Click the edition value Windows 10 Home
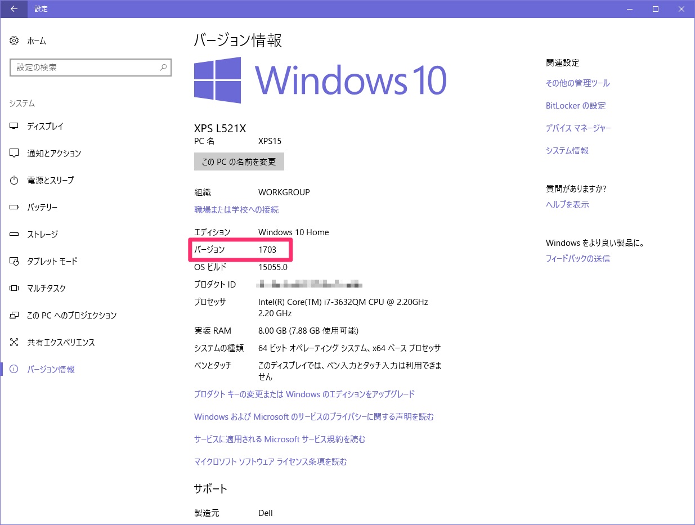The height and width of the screenshot is (525, 695). pos(294,232)
